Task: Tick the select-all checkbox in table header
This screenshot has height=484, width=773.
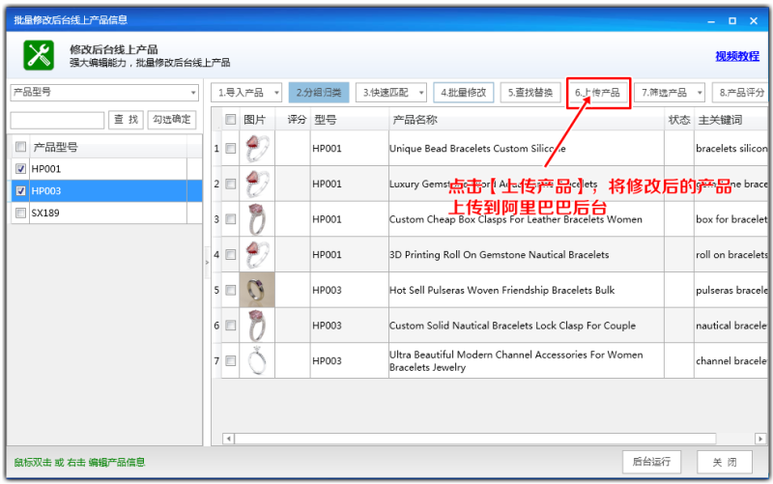Action: (x=230, y=119)
